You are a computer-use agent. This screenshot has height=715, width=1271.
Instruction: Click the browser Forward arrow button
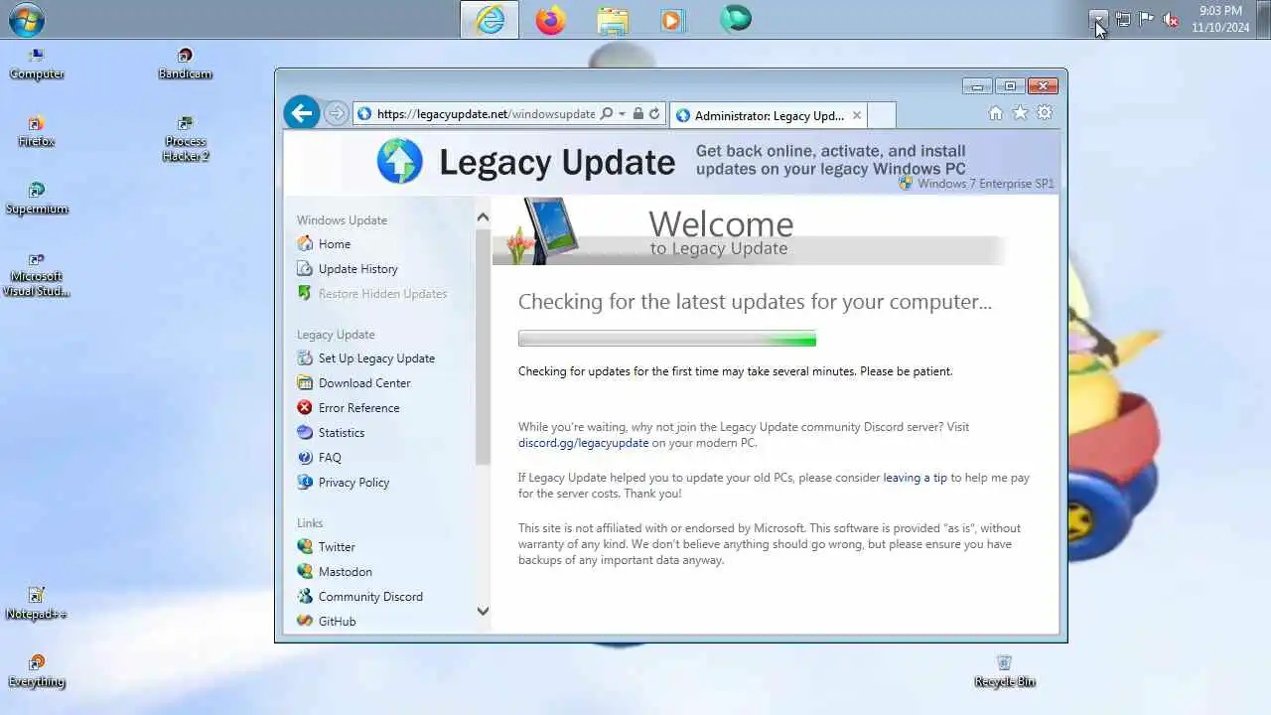336,113
